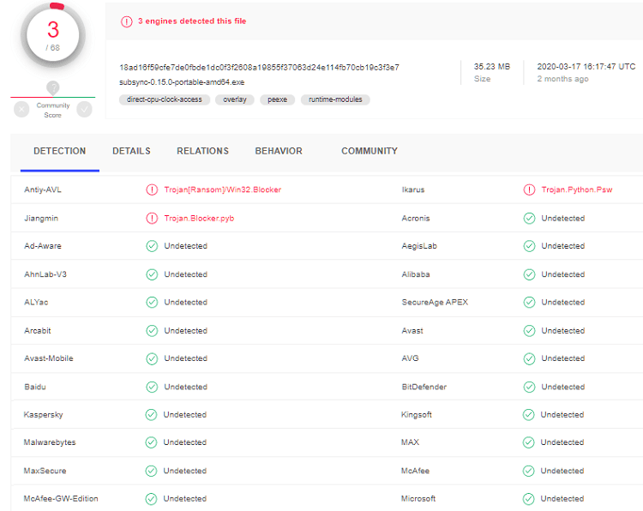643x511 pixels.
Task: Click Undetected result for McAfee
Action: [x=562, y=471]
